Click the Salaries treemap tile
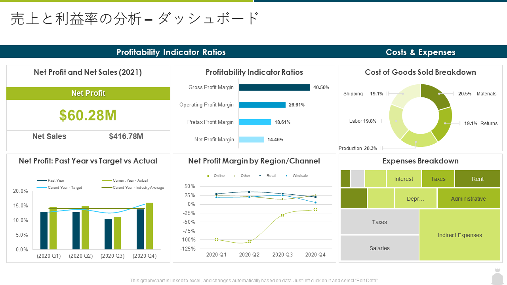Screen dimensions: 507x285 pyautogui.click(x=379, y=248)
